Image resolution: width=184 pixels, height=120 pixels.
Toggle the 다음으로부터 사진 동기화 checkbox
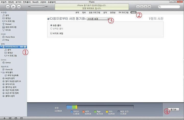[x=48, y=19]
